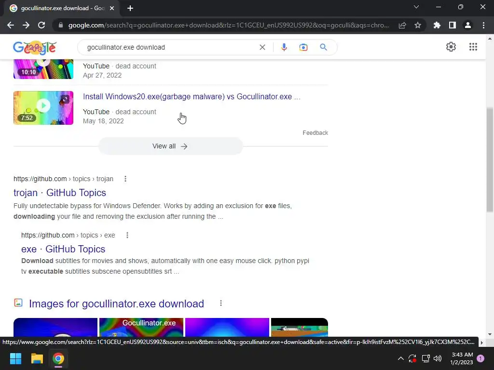Search by image with the camera icon
The height and width of the screenshot is (370, 494).
coord(303,47)
